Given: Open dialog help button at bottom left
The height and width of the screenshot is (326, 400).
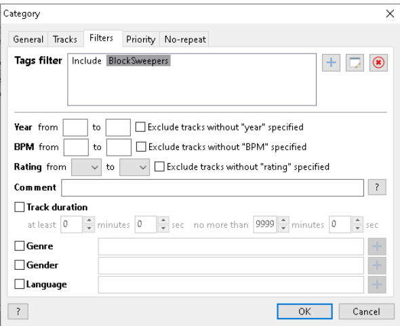Looking at the screenshot, I should click(18, 311).
